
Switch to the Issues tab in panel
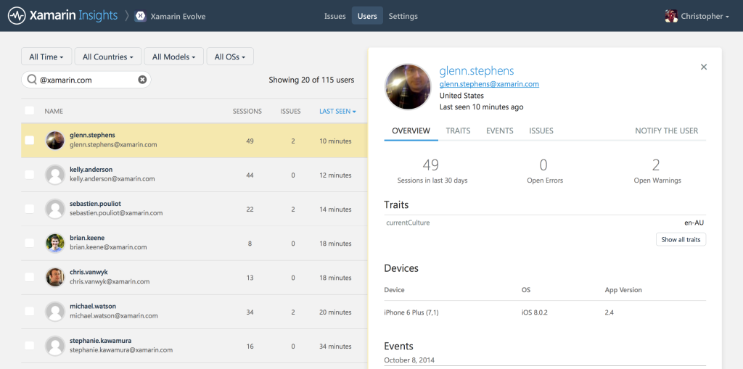(541, 130)
